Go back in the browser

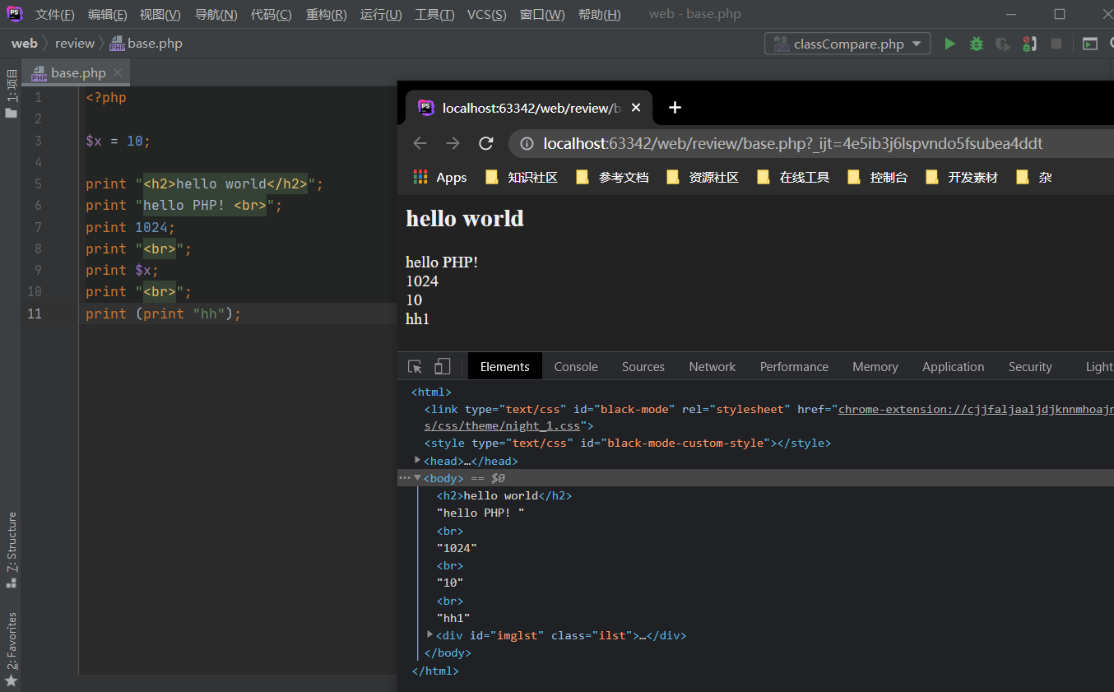[x=420, y=143]
